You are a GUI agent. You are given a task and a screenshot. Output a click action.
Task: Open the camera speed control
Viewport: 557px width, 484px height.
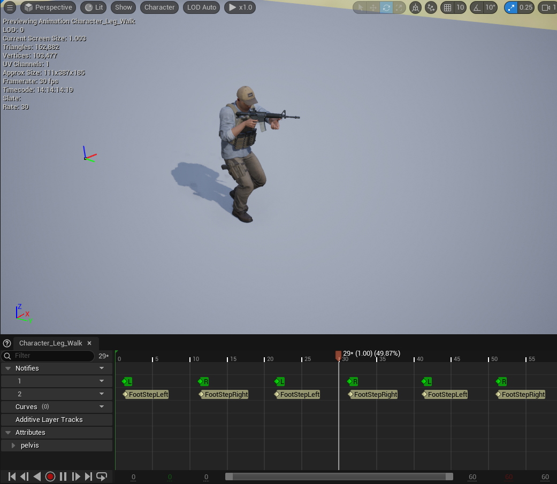[x=548, y=7]
